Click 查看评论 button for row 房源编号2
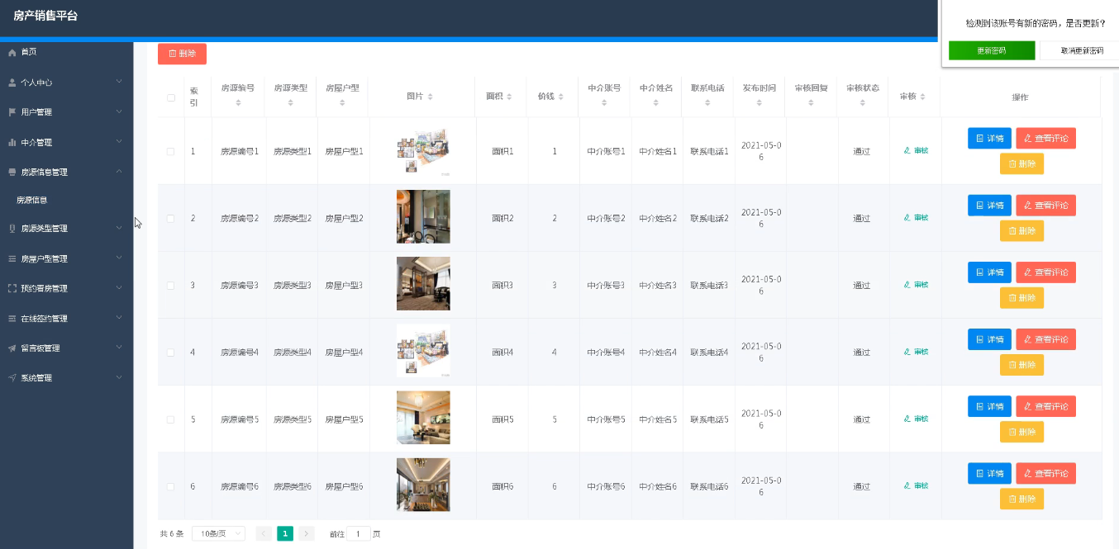Image resolution: width=1119 pixels, height=549 pixels. pos(1045,205)
